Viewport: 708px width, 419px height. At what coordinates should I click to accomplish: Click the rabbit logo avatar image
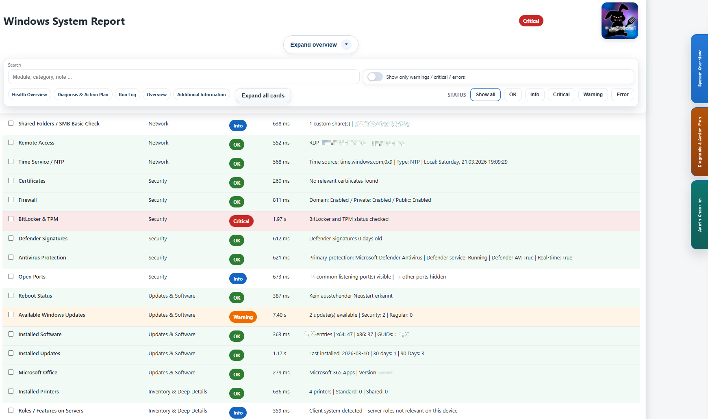pyautogui.click(x=619, y=21)
